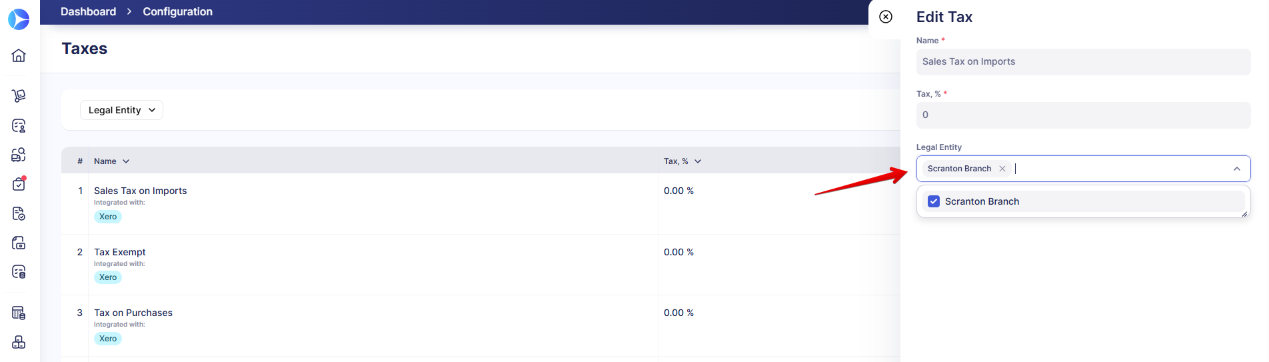Image resolution: width=1269 pixels, height=362 pixels.
Task: Remove the Scranton Branch tag
Action: (x=1002, y=169)
